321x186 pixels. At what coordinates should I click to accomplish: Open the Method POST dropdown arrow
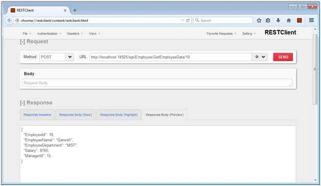70,57
